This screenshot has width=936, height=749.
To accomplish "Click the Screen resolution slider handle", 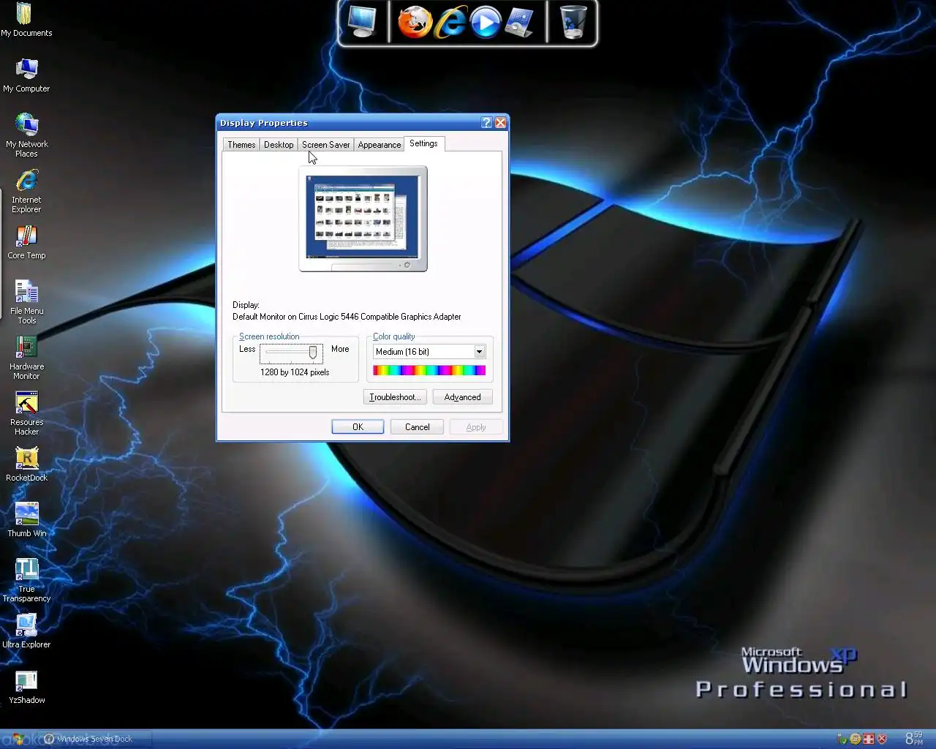I will point(313,353).
